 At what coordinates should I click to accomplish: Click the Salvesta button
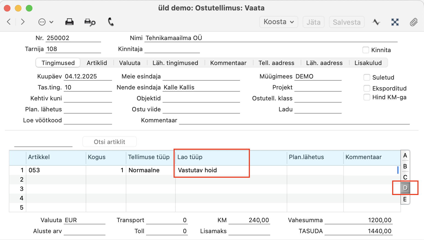[347, 22]
